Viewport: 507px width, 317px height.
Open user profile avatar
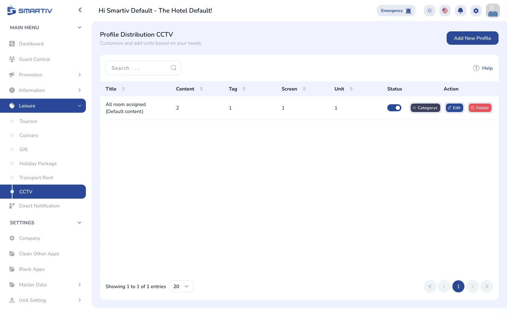coord(493,11)
